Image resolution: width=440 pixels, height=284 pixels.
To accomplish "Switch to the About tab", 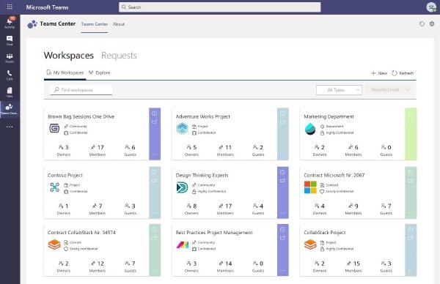I will [x=119, y=24].
